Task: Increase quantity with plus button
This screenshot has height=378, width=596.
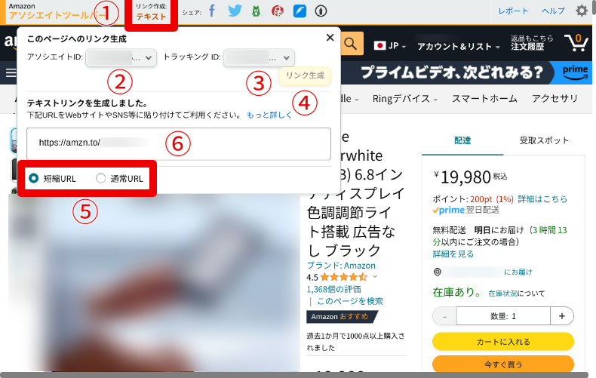Action: (562, 316)
